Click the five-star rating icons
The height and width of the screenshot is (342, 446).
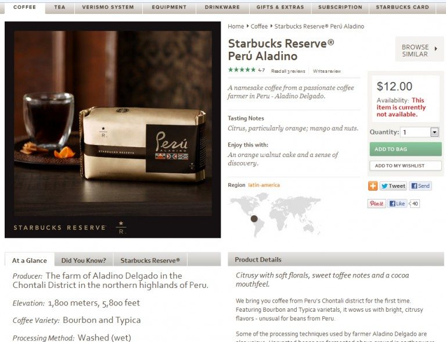coord(242,70)
